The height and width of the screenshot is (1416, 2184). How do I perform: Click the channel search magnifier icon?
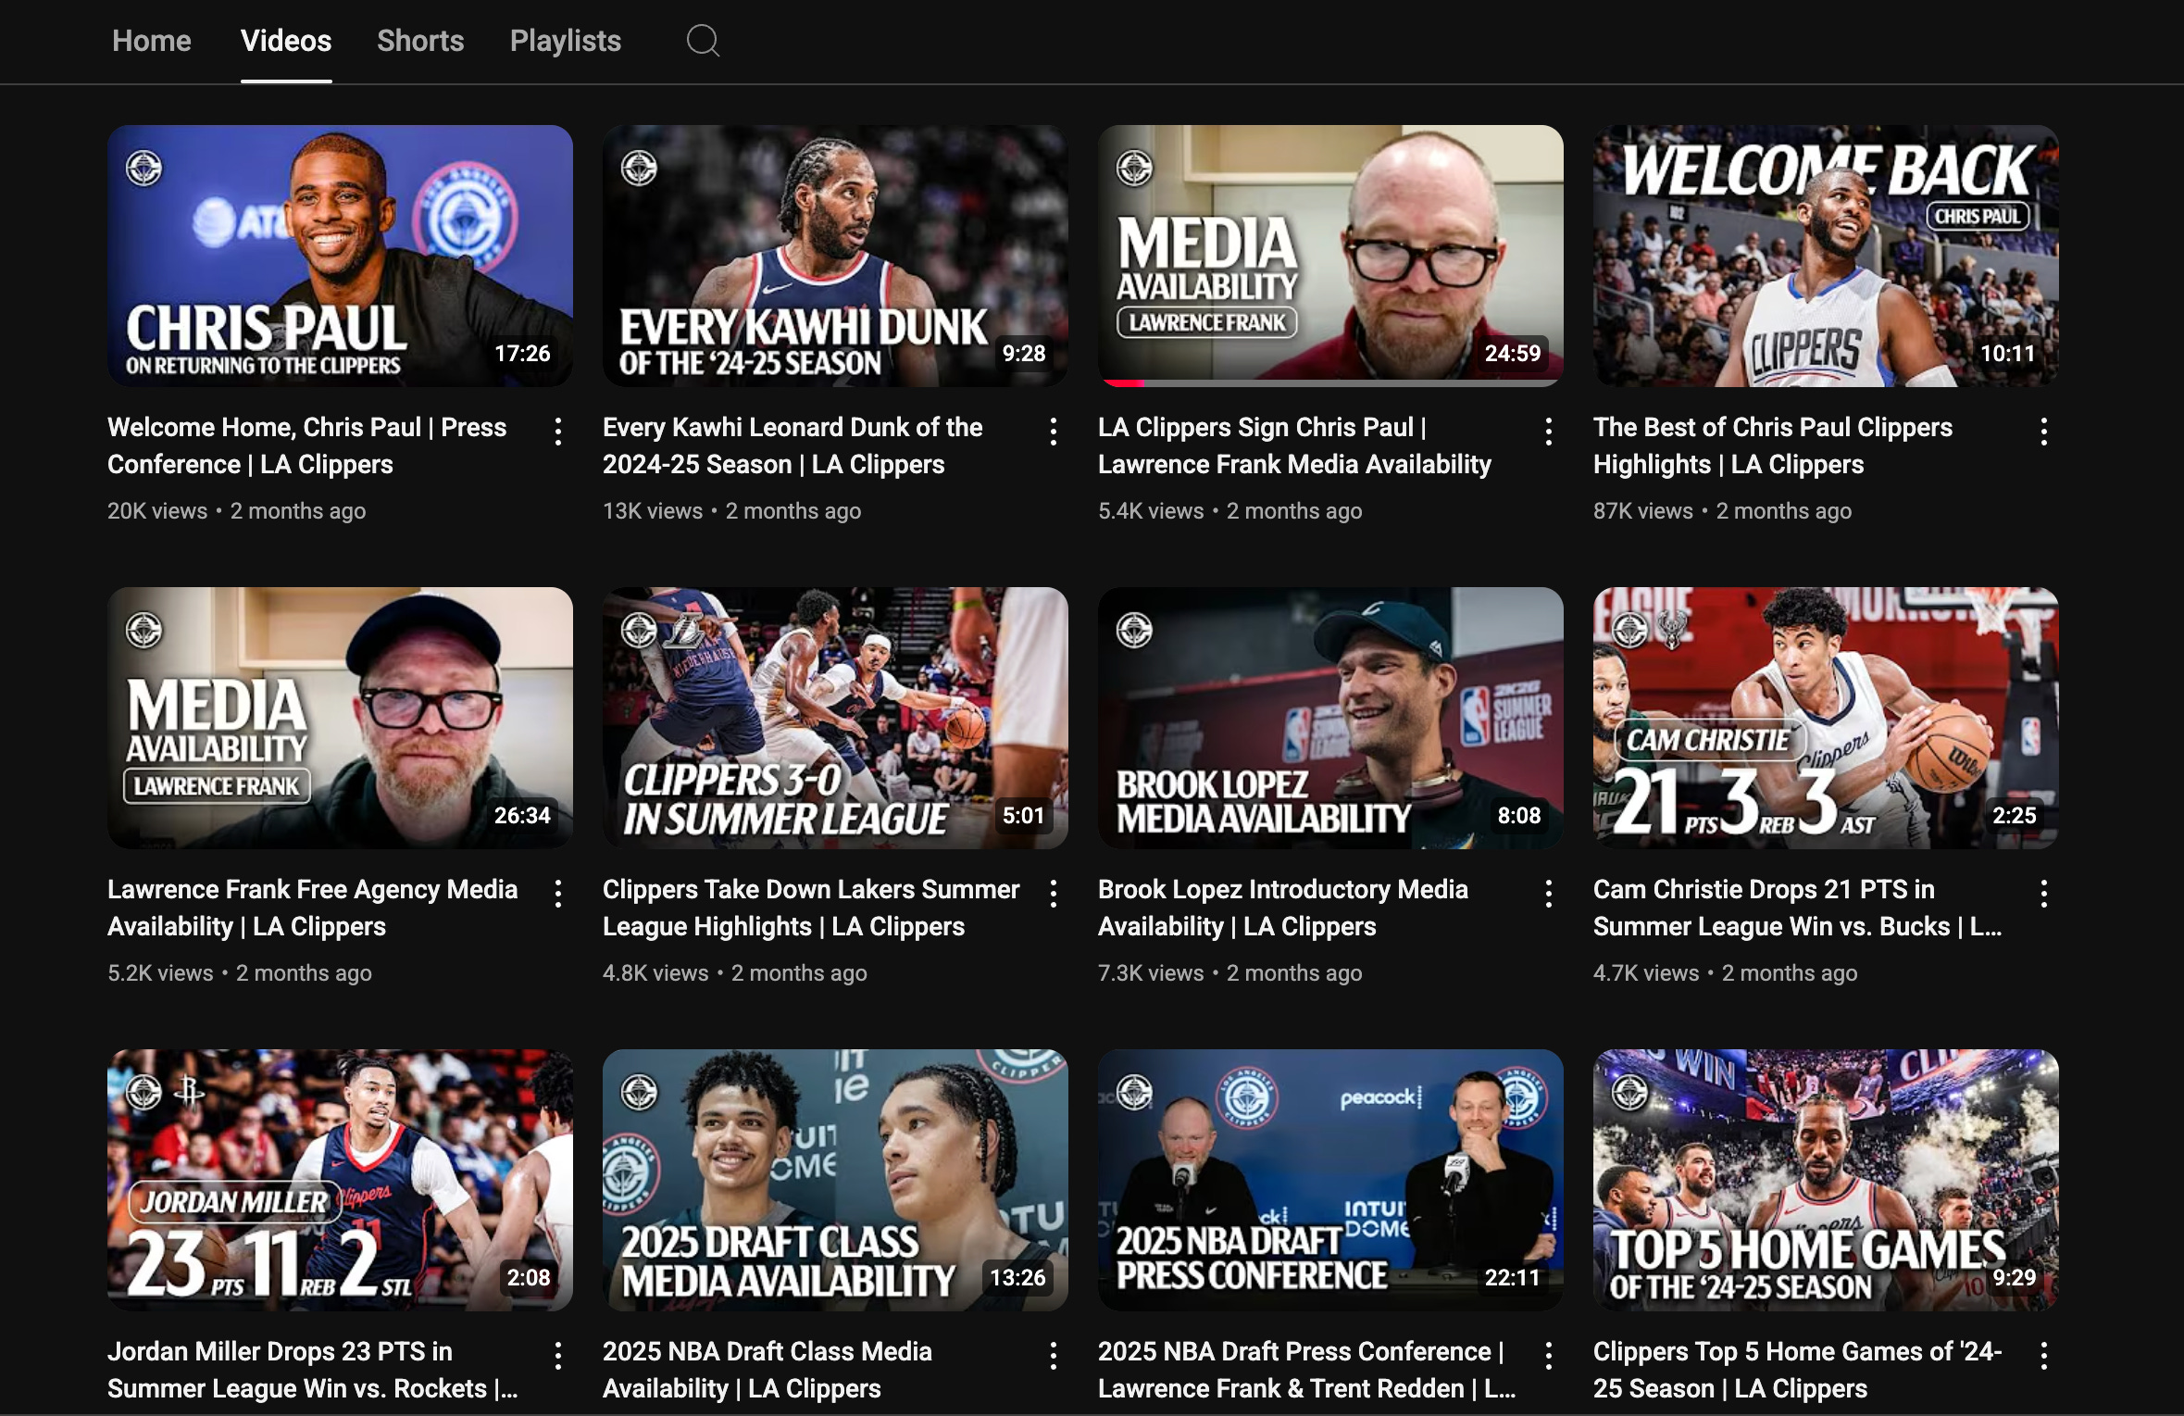coord(703,41)
